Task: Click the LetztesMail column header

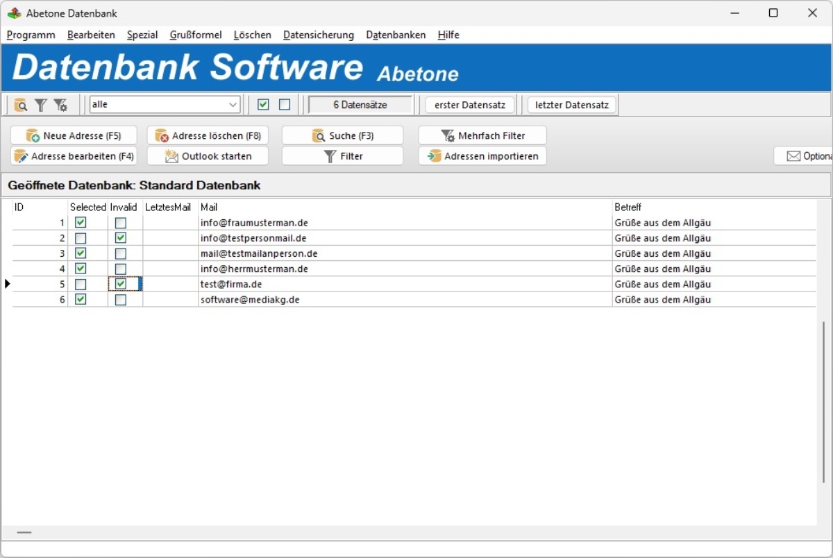Action: (171, 207)
